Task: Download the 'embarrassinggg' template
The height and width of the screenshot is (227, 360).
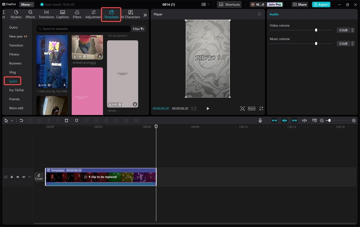Action: pos(100,56)
